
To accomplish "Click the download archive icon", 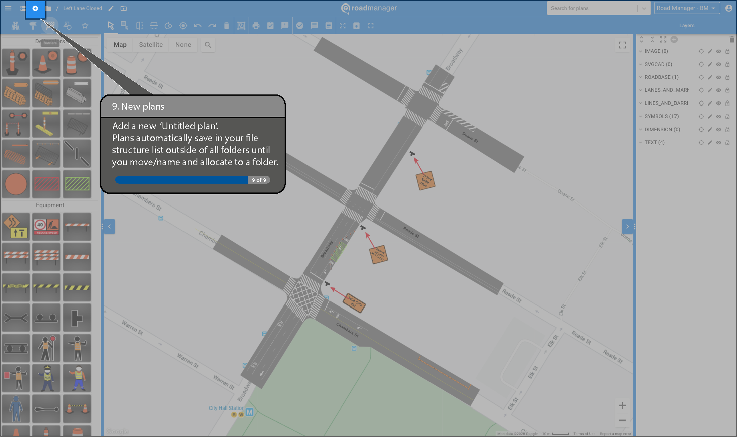I will tap(356, 26).
